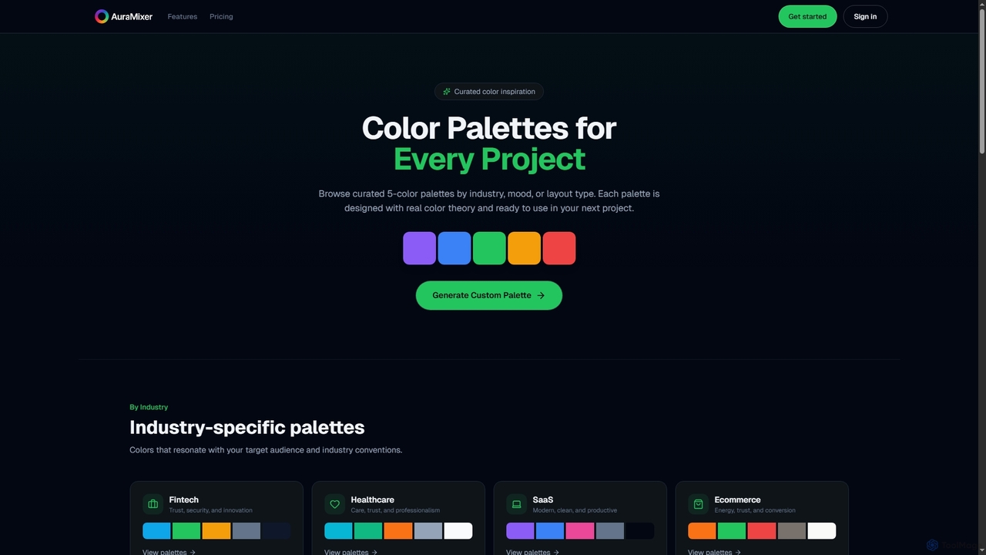Click the Industry-specific palettes heading
Viewport: 986px width, 555px height.
click(247, 427)
